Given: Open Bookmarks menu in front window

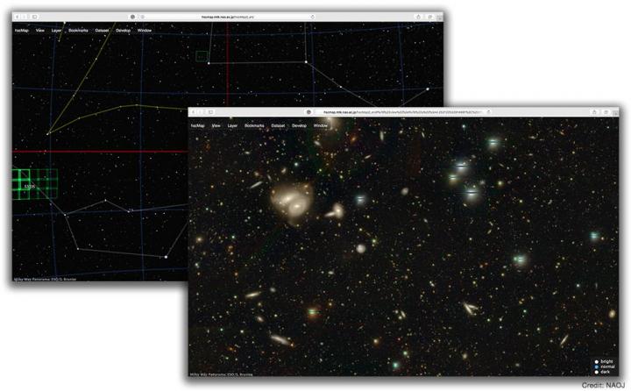Looking at the screenshot, I should [x=254, y=125].
